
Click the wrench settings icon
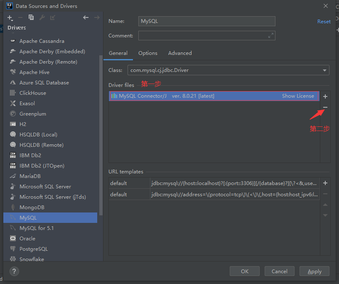(42, 17)
